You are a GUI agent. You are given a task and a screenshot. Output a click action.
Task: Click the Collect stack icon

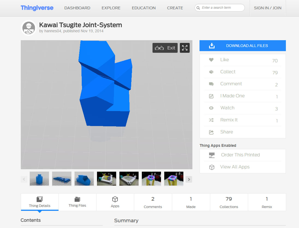point(211,72)
